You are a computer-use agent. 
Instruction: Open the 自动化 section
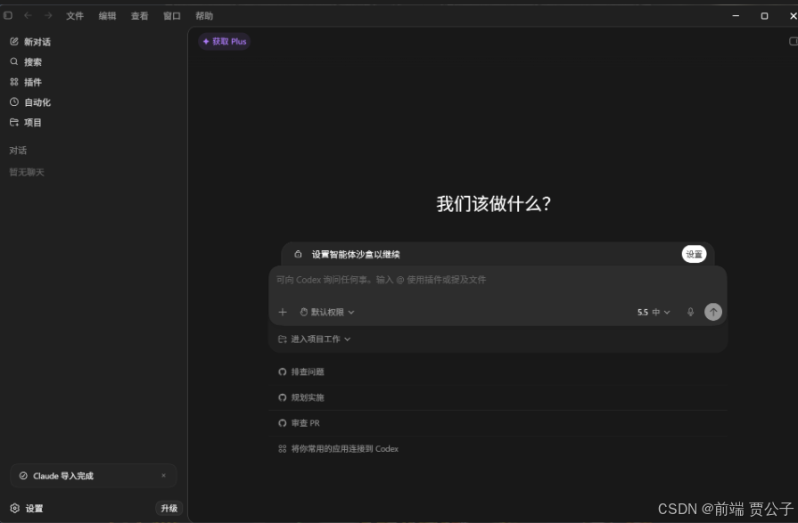tap(30, 102)
